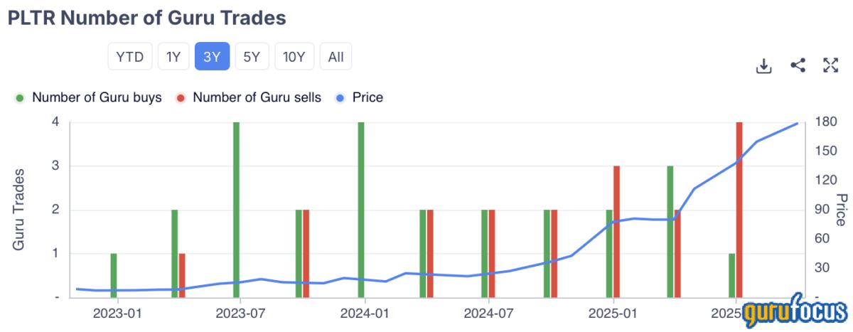The image size is (853, 332).
Task: Click the green legend dot for buys
Action: tap(20, 97)
